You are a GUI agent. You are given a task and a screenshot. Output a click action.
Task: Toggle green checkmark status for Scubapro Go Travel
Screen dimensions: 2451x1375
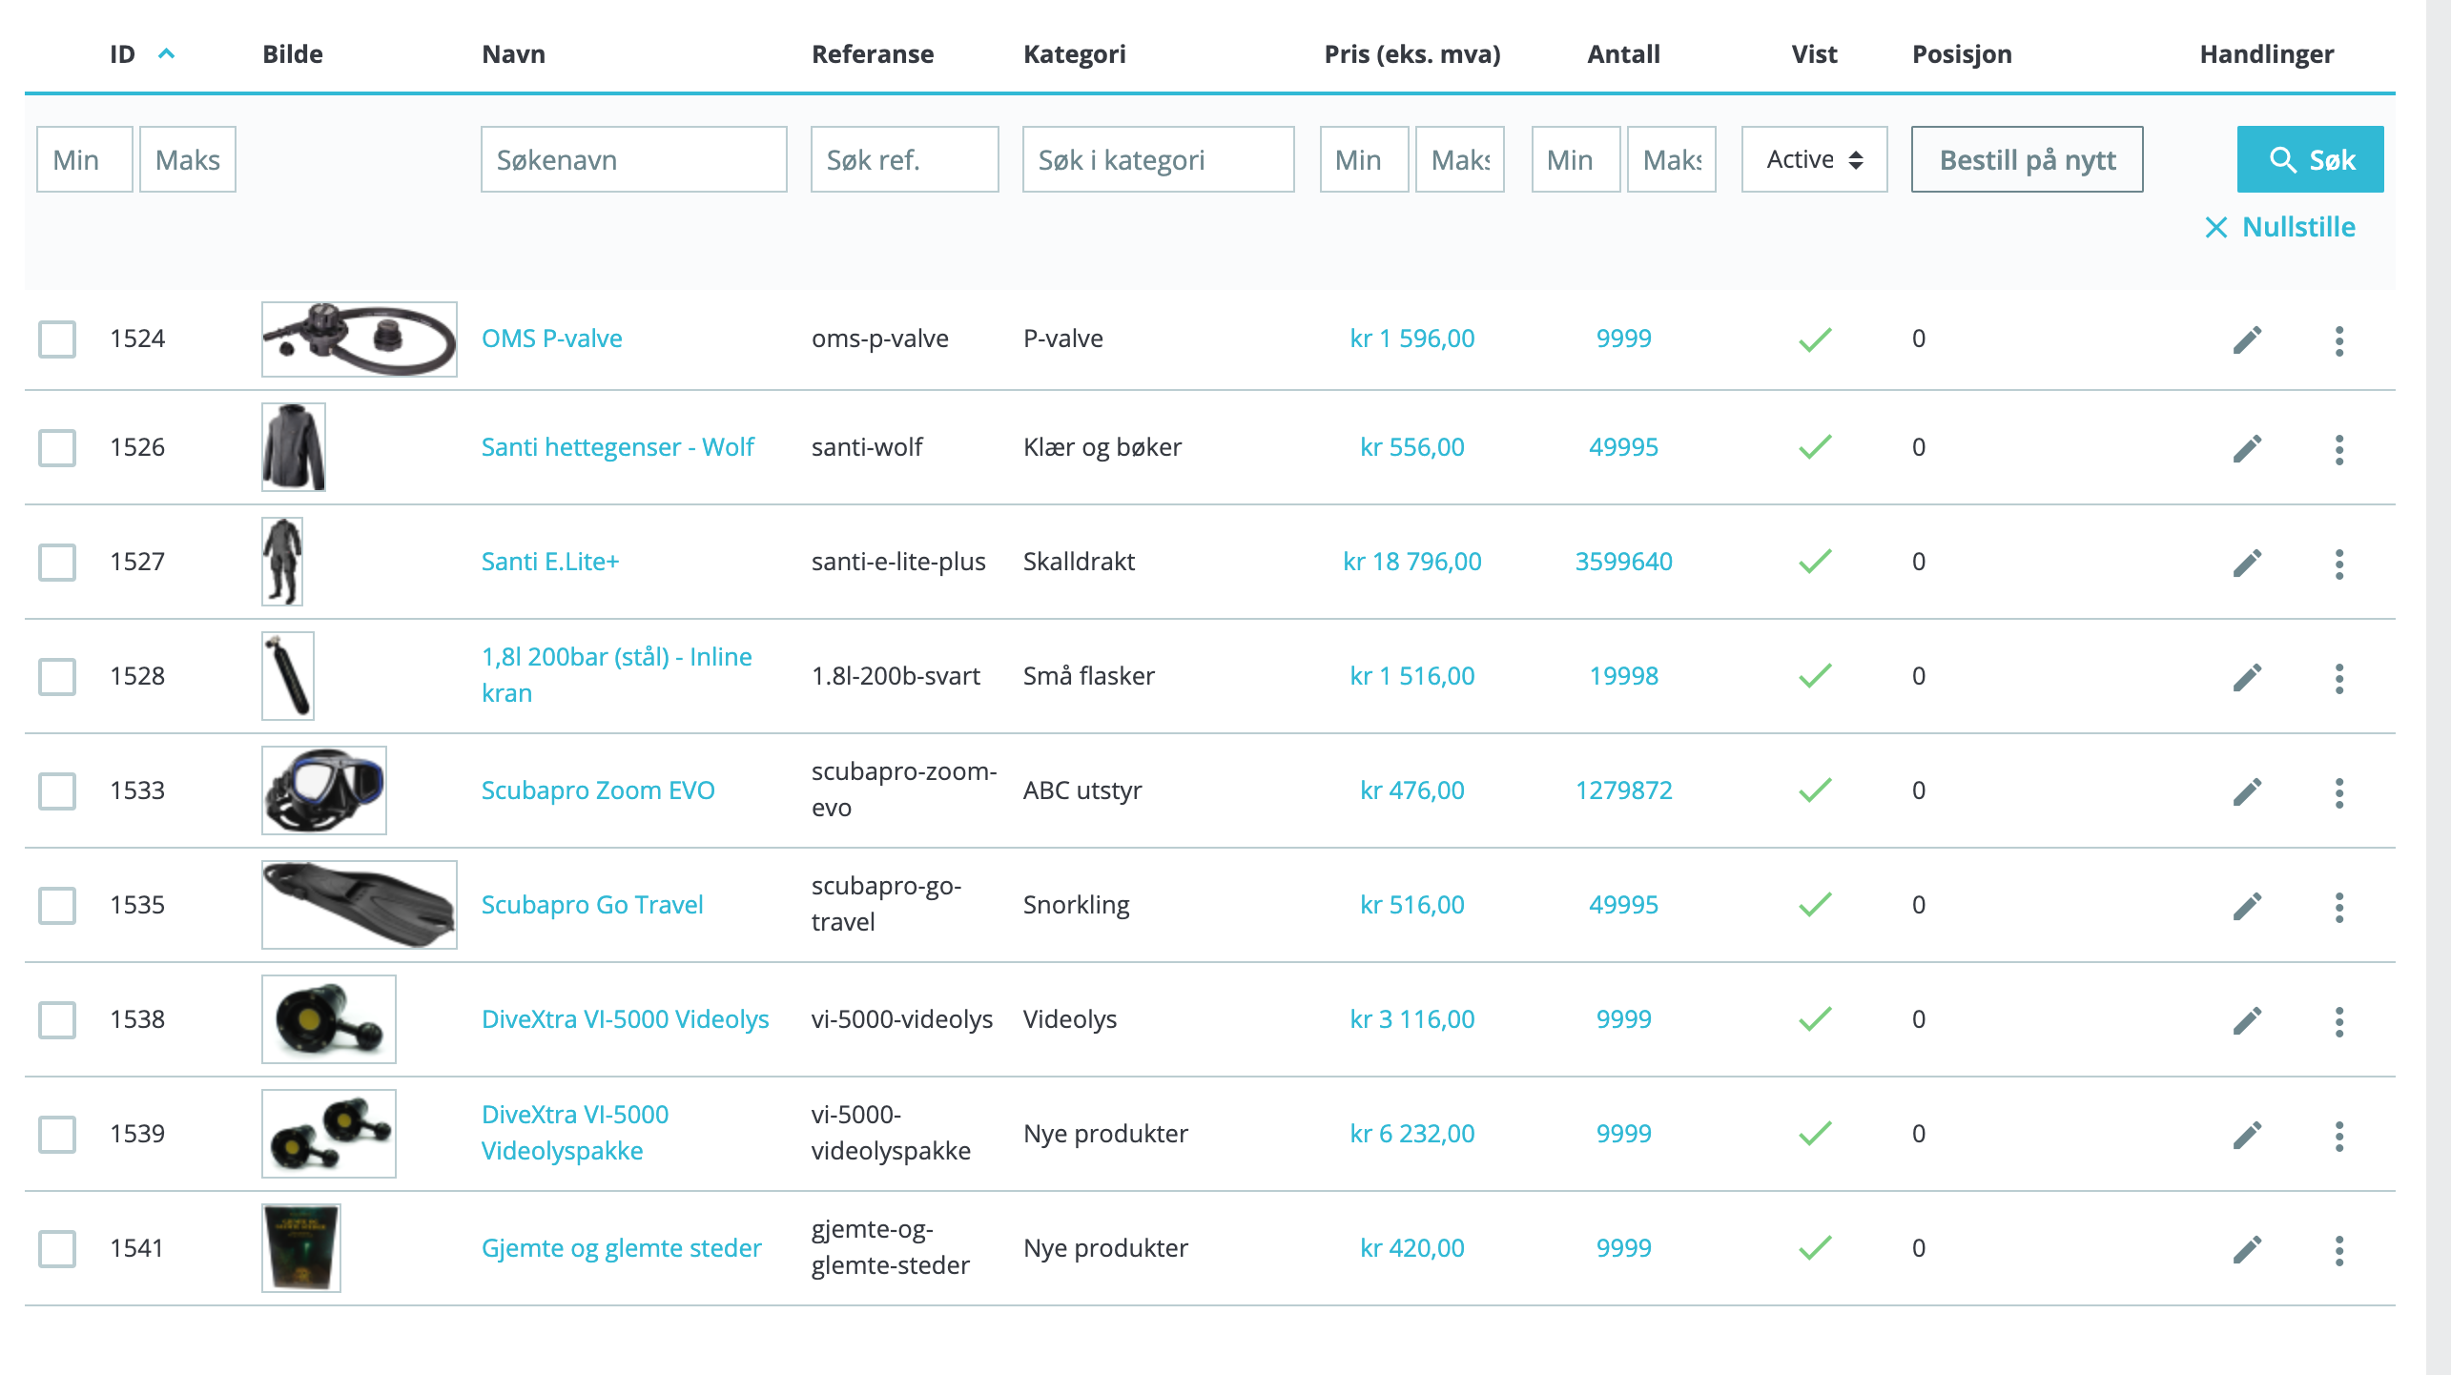[1814, 904]
